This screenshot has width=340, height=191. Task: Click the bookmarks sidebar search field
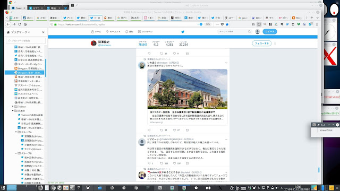pyautogui.click(x=26, y=40)
